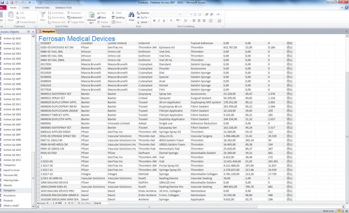This screenshot has width=349, height=213.
Task: Click Form View icon in status bar
Action: click(x=339, y=211)
